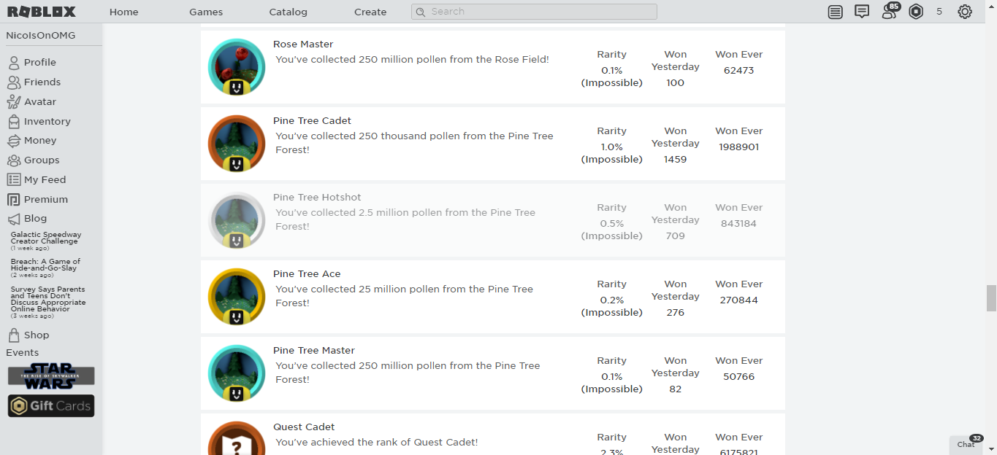Screen dimensions: 997x455
Task: Click the Inventory sidebar icon
Action: pyautogui.click(x=14, y=121)
